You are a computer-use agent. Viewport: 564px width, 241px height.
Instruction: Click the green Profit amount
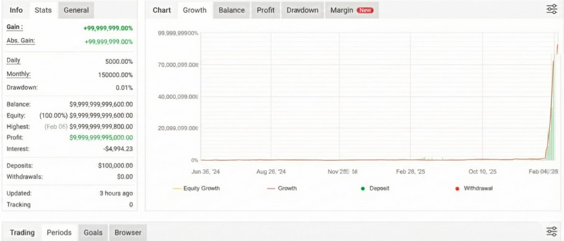(x=101, y=138)
